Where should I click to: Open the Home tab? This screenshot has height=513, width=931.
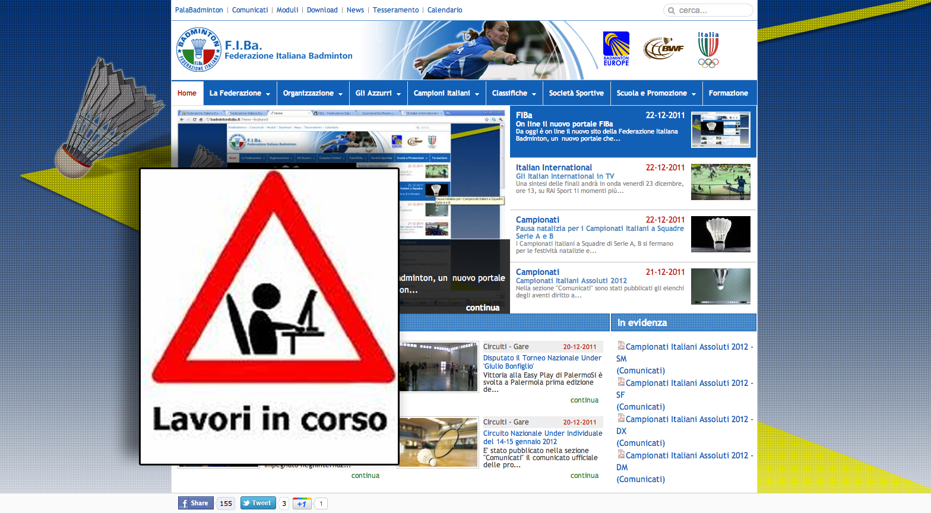pyautogui.click(x=187, y=93)
